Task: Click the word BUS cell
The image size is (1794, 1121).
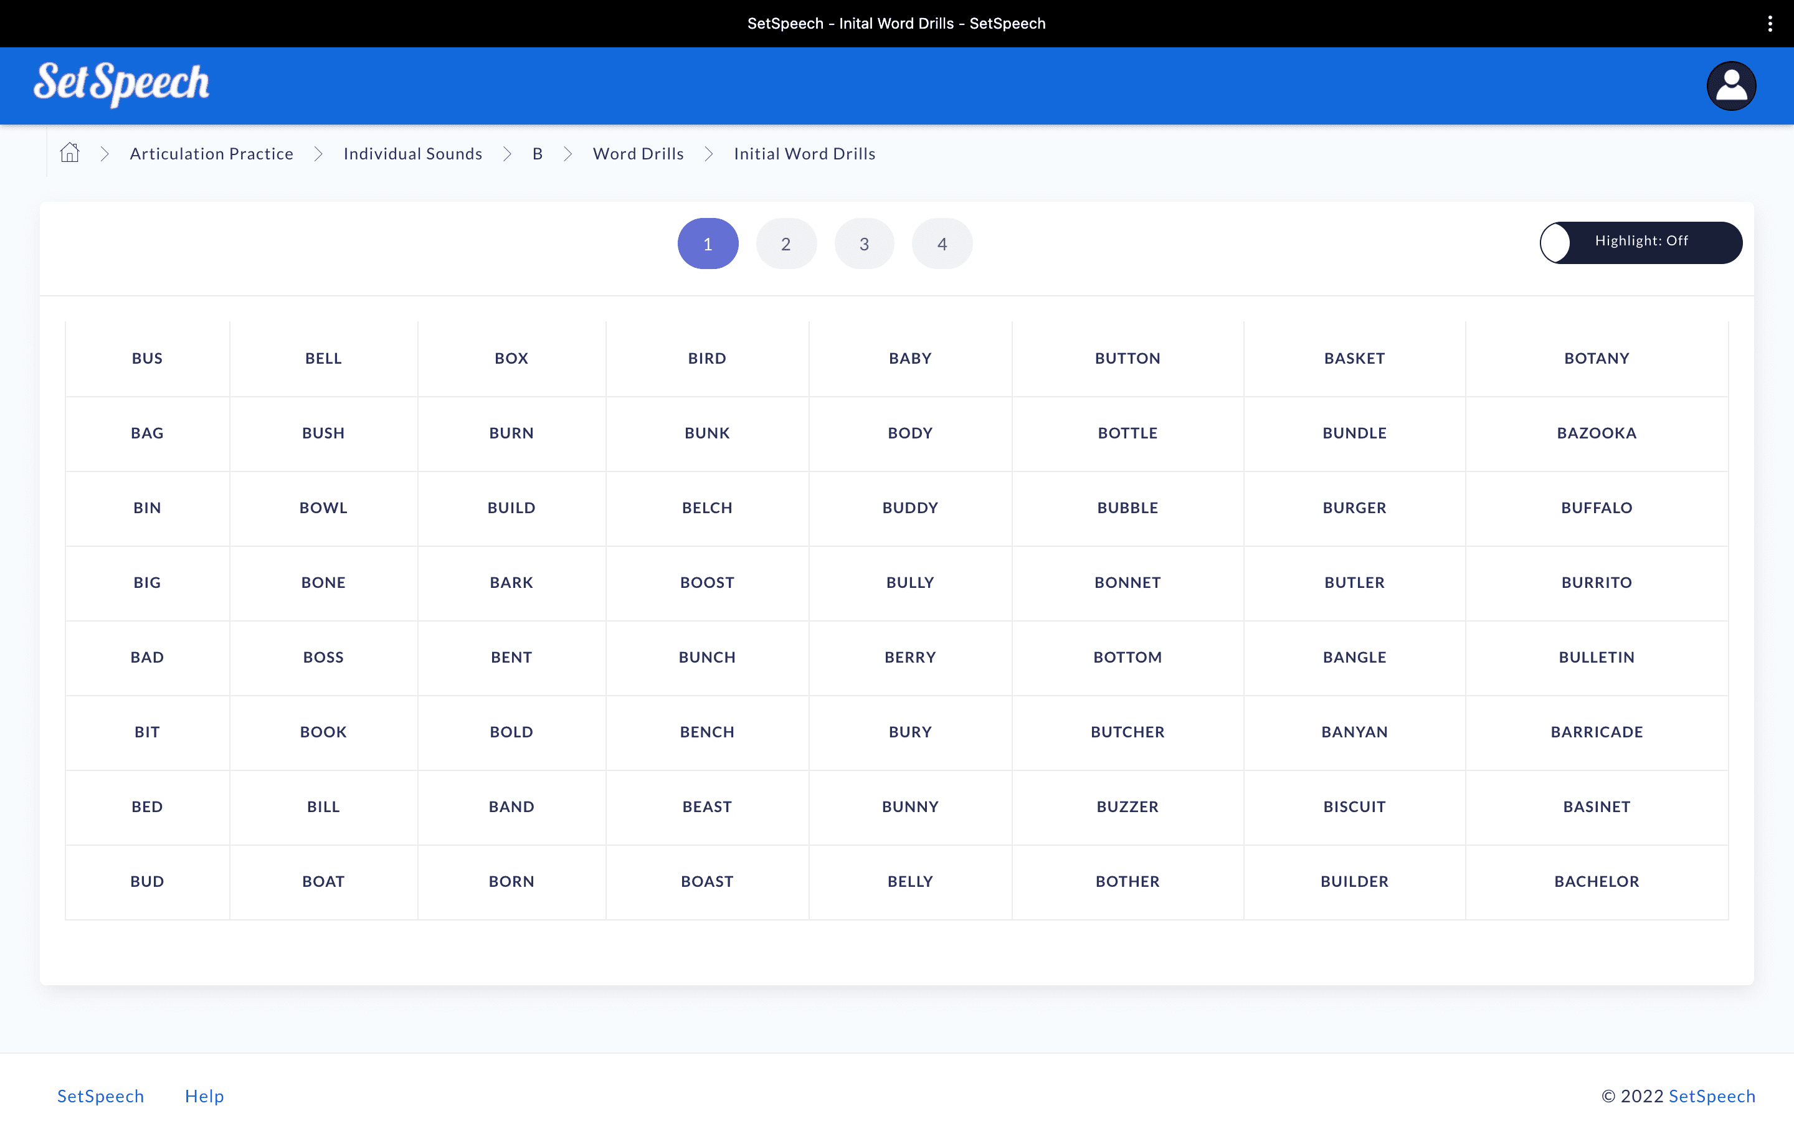Action: point(147,358)
